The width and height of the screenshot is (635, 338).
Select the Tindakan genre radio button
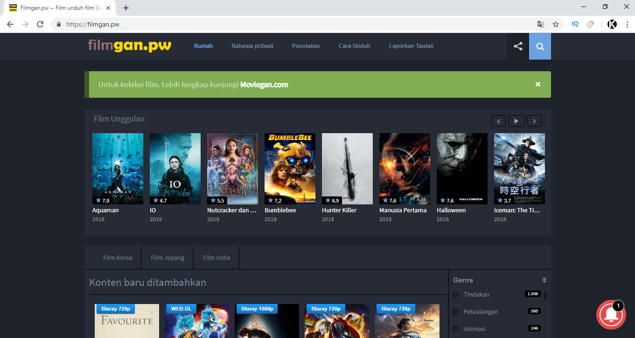point(455,294)
